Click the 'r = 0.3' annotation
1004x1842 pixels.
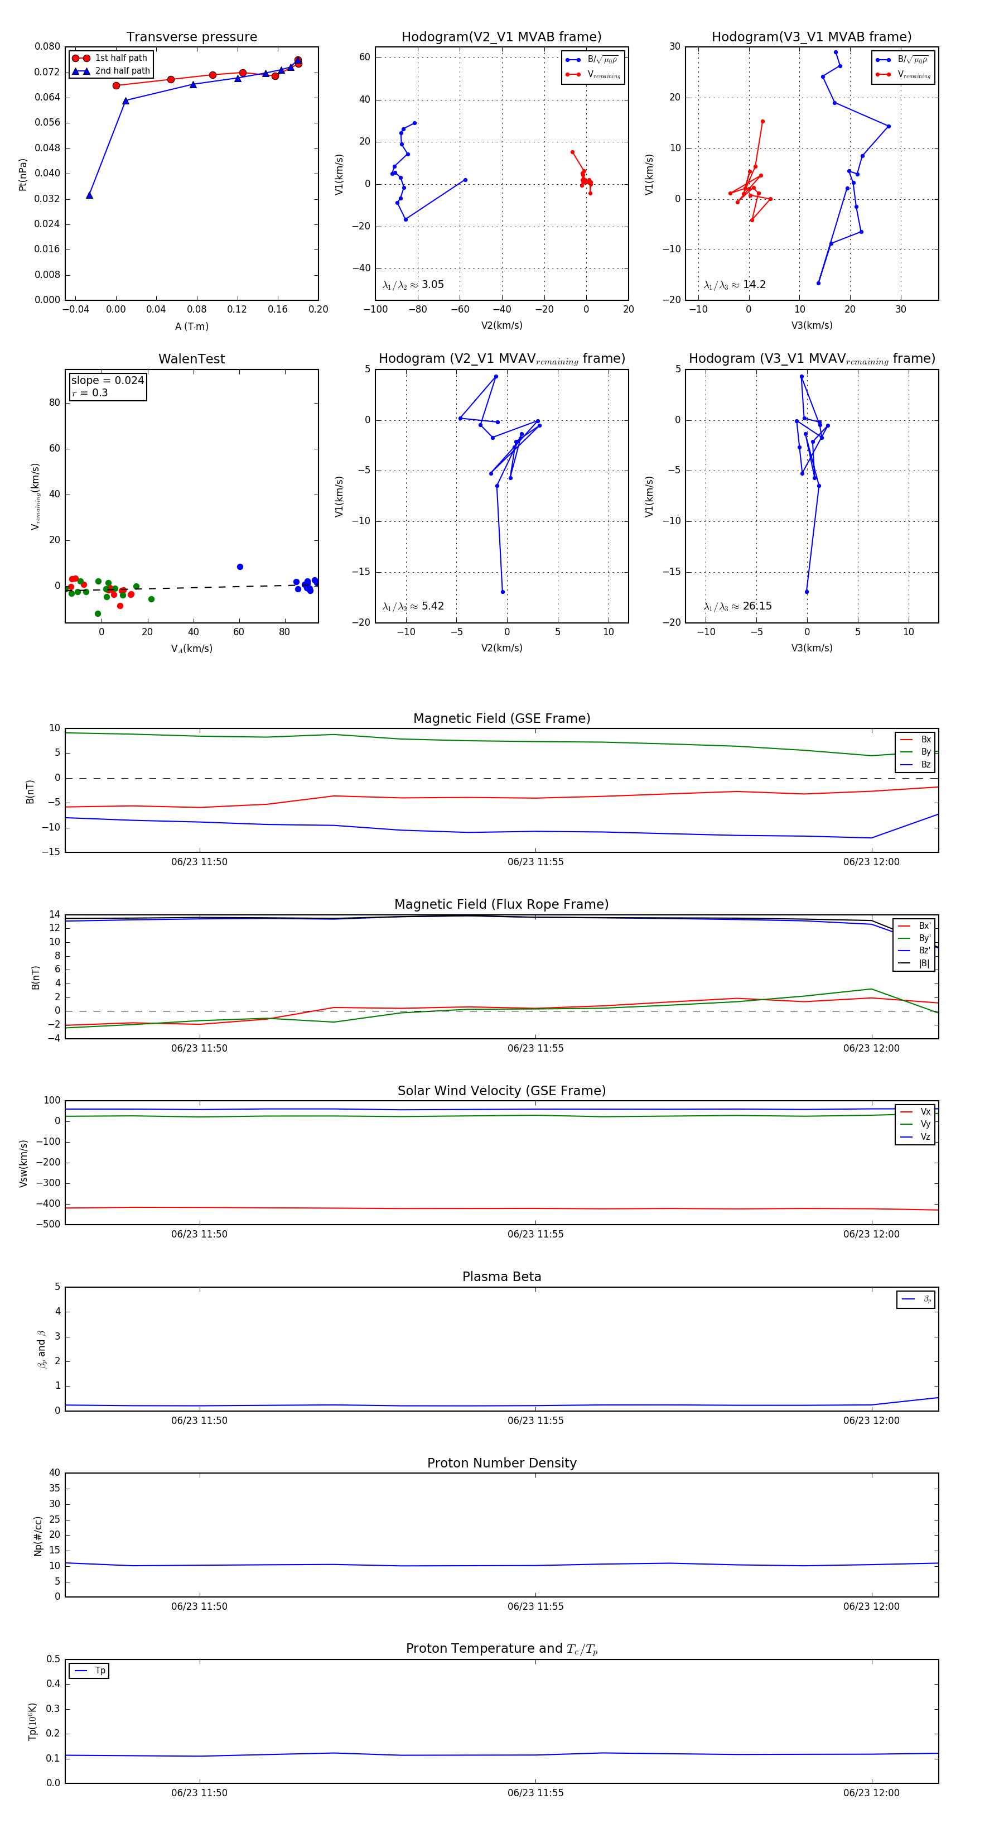tap(89, 392)
